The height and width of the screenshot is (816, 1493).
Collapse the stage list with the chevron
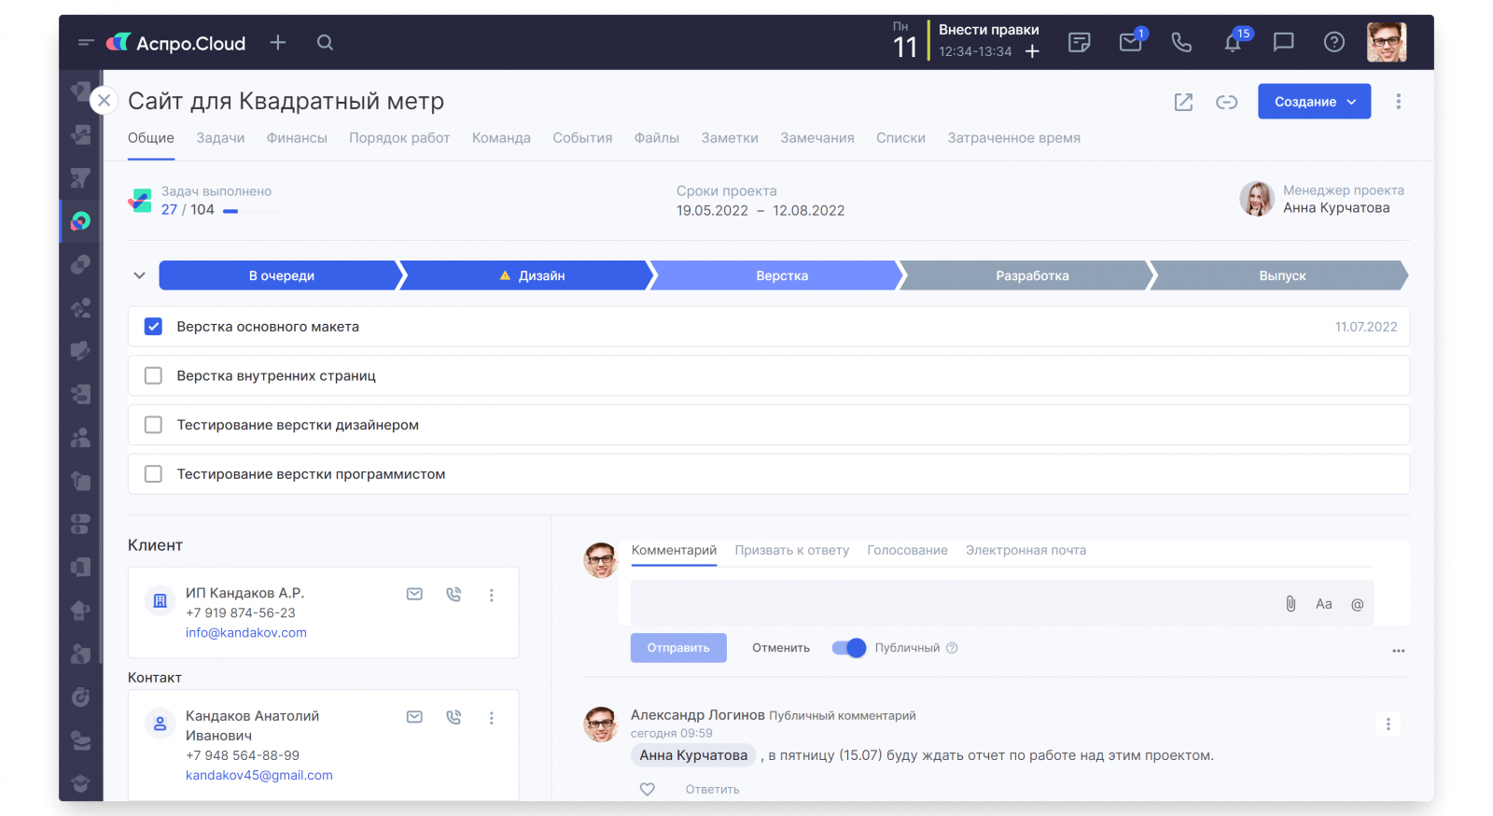pyautogui.click(x=139, y=275)
